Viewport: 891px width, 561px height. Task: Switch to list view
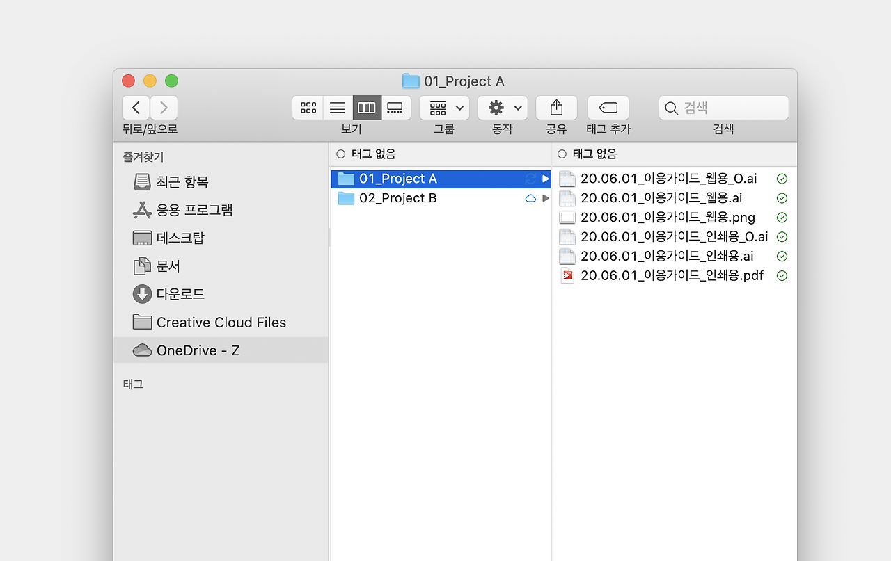pyautogui.click(x=338, y=108)
